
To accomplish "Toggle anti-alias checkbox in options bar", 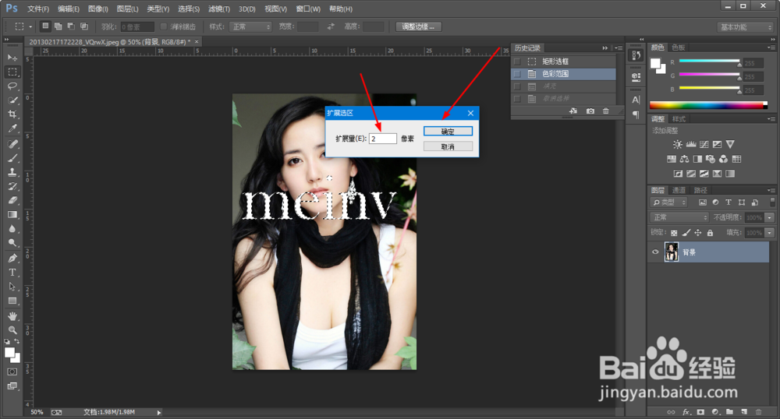I will pos(163,26).
